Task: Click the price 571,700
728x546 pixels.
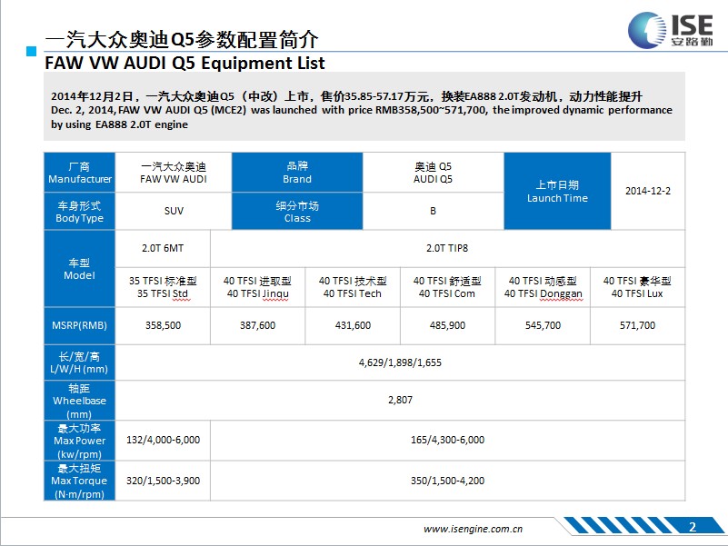Action: click(637, 325)
